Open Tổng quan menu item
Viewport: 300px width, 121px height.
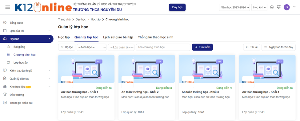click(16, 23)
